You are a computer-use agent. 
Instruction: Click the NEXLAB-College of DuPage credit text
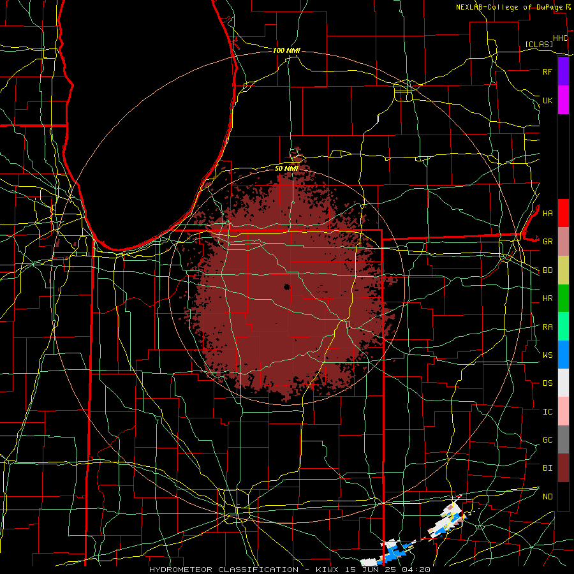pyautogui.click(x=509, y=7)
